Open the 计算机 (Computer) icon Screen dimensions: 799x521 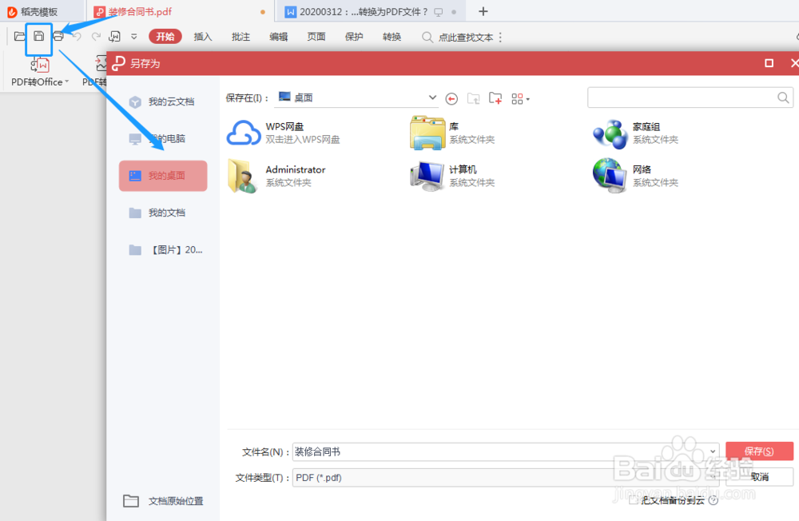point(426,175)
